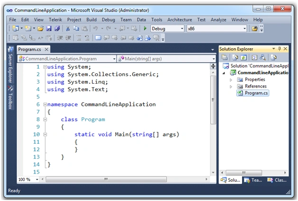This screenshot has width=298, height=201.
Task: Select Program.cs in Solution Explorer
Action: coord(252,93)
